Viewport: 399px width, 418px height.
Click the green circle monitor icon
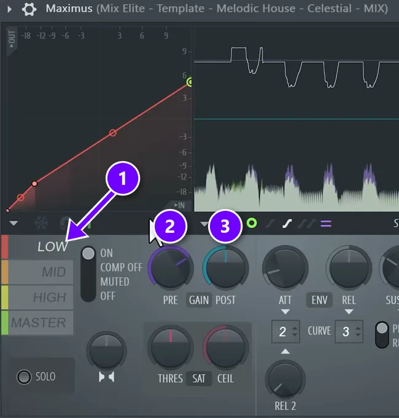coord(252,223)
